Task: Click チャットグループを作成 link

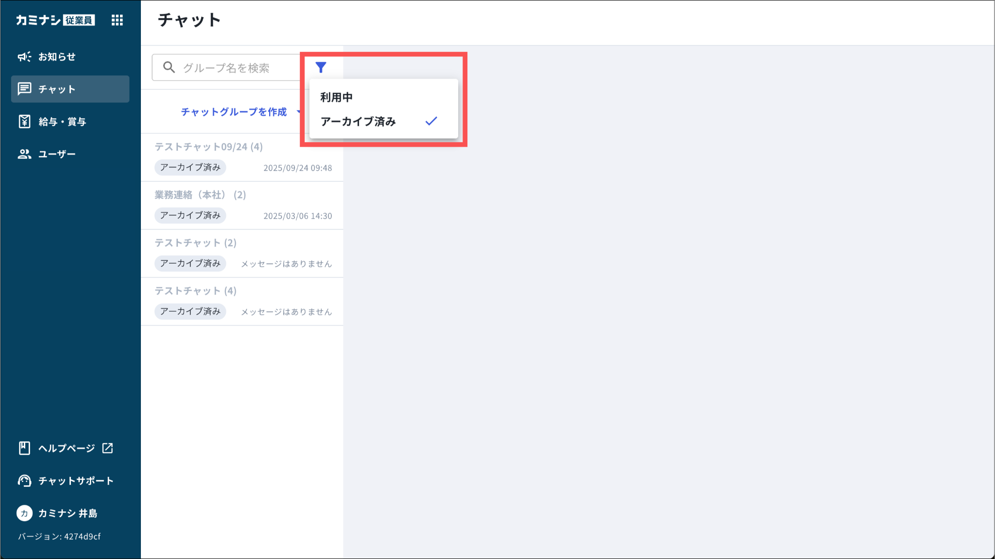Action: pyautogui.click(x=234, y=112)
